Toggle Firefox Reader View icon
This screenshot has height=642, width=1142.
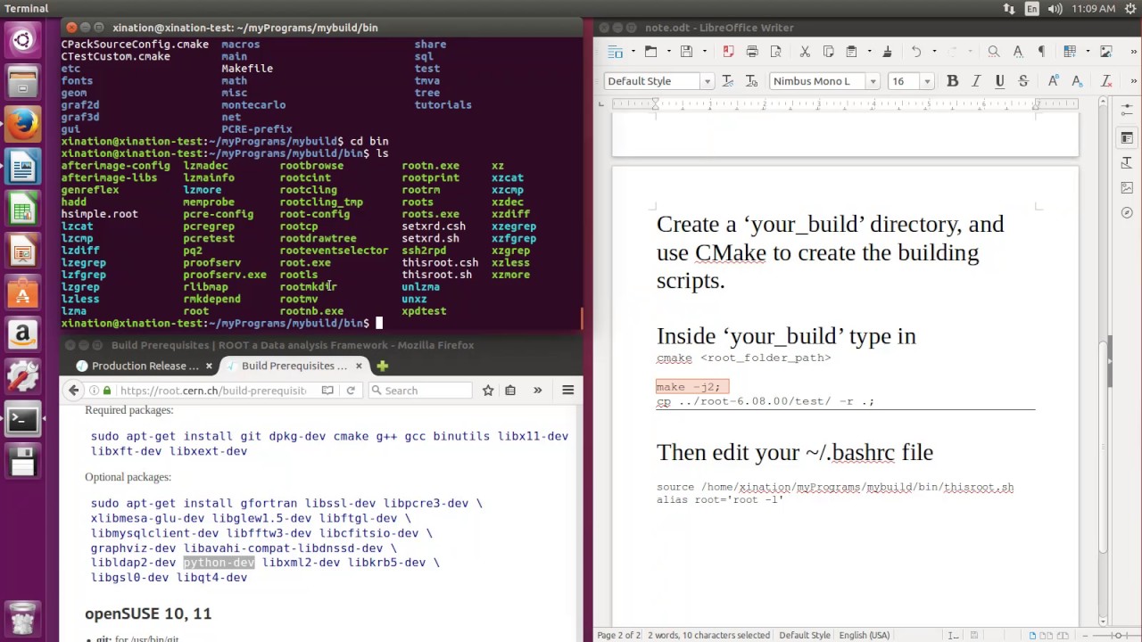327,391
